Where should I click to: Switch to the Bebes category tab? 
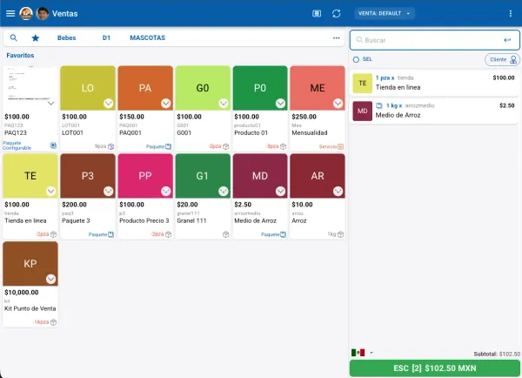pos(66,38)
